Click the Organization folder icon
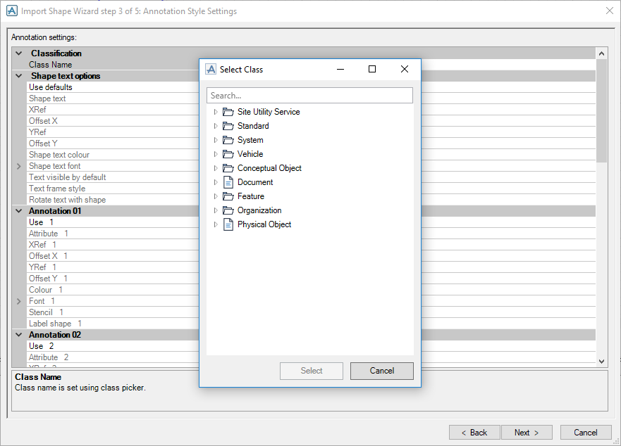 click(228, 210)
